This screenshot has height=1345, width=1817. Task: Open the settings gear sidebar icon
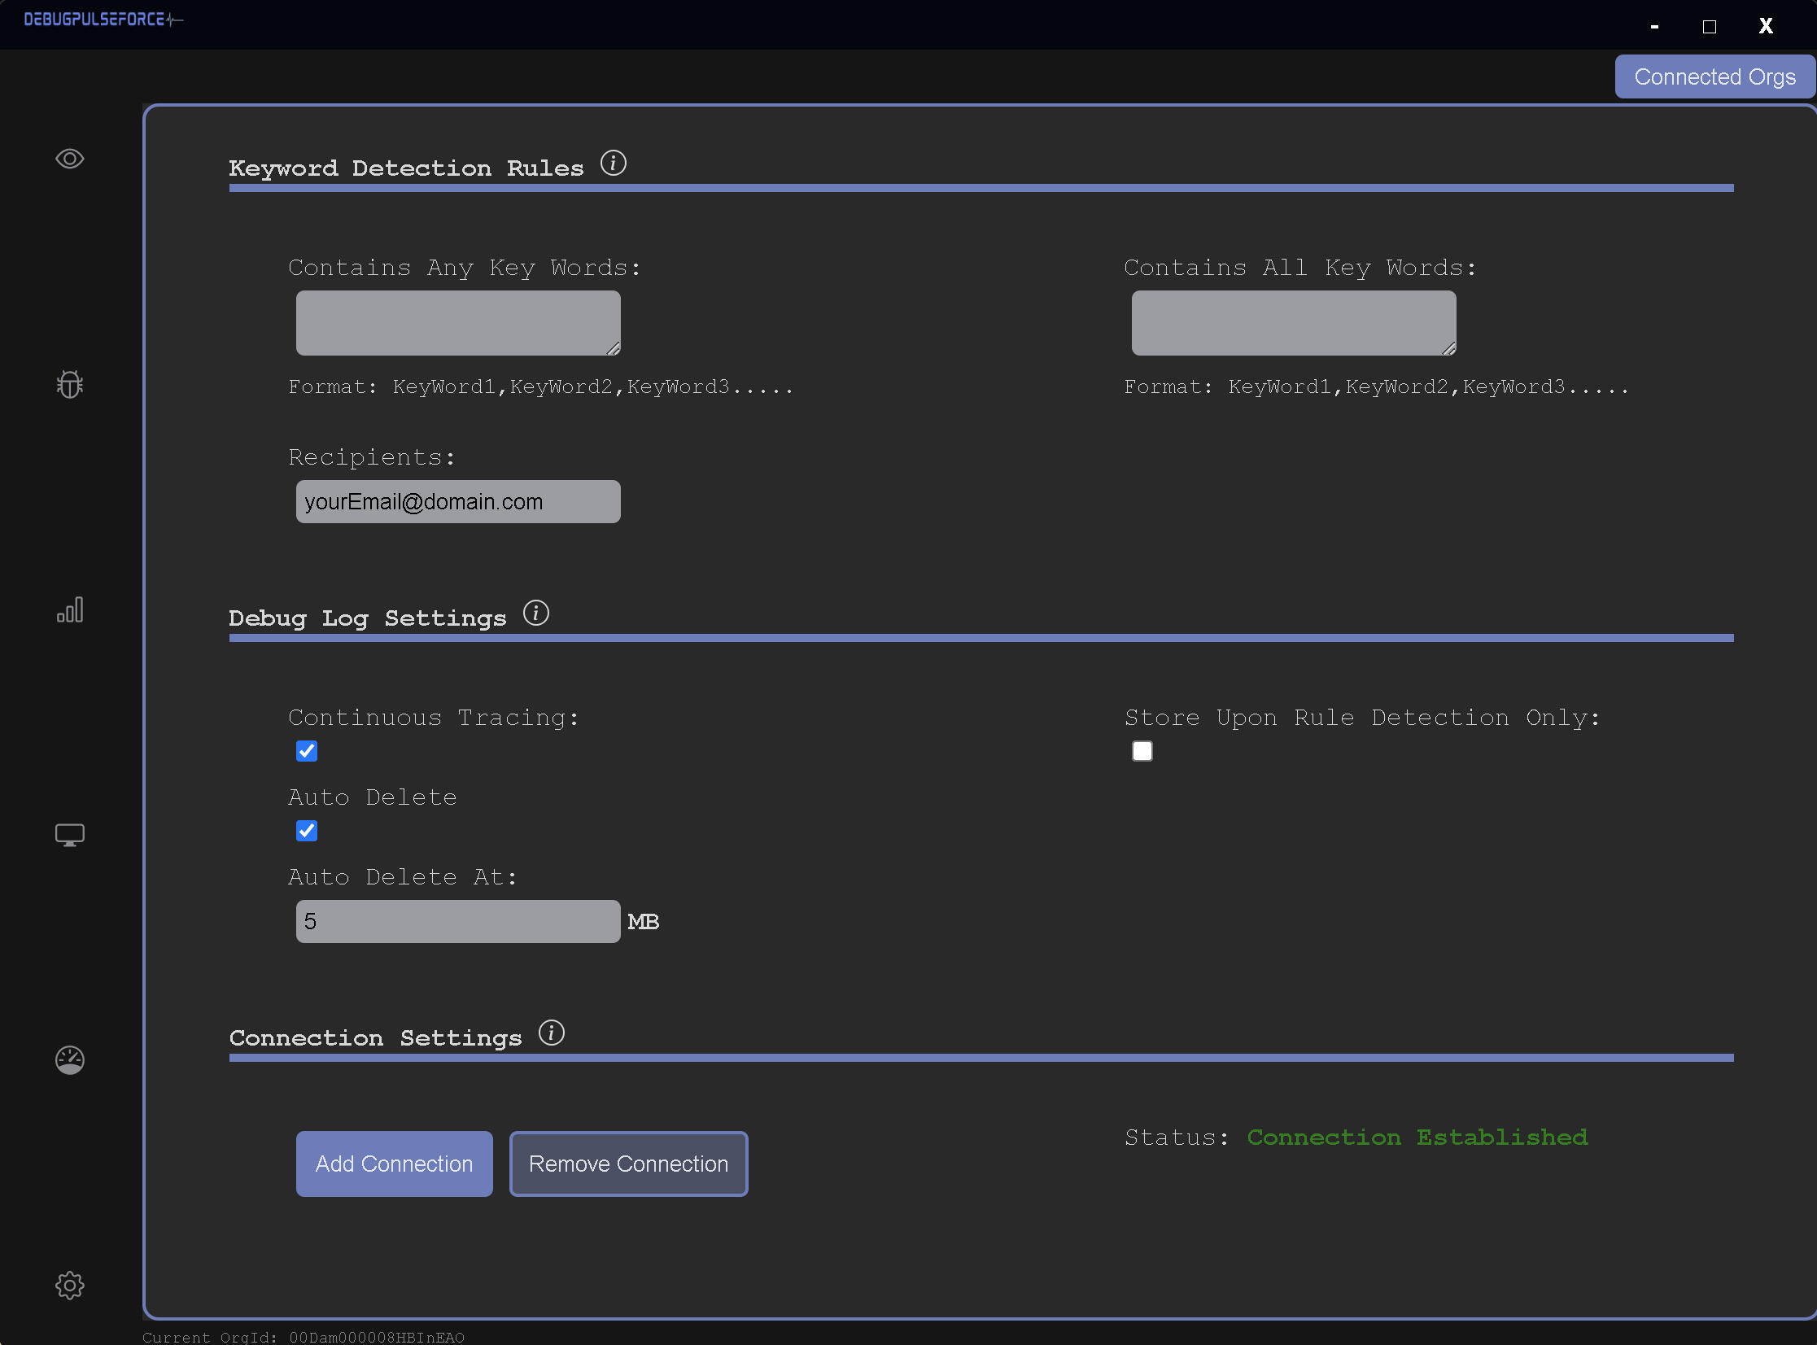click(70, 1285)
